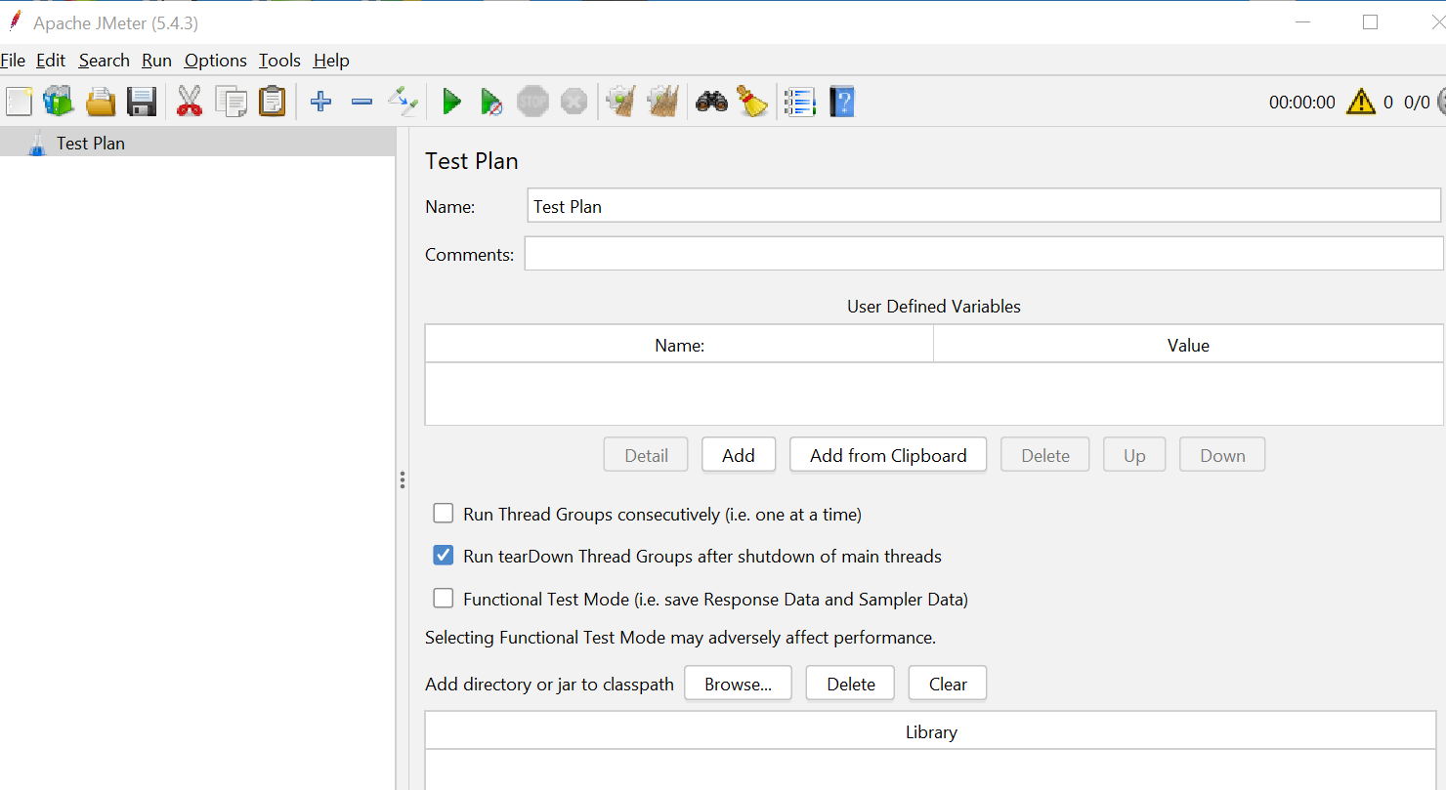Click the Clear results broom icon
1446x790 pixels.
[x=621, y=102]
